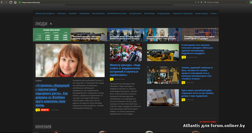Go to browser home page icon
The height and width of the screenshot is (133, 252).
pyautogui.click(x=15, y=2)
